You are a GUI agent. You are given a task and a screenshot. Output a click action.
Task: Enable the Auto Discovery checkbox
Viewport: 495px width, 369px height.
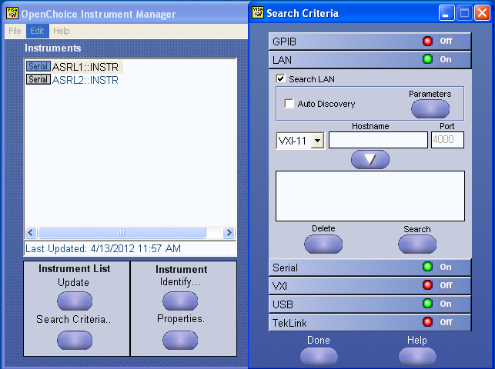click(289, 103)
